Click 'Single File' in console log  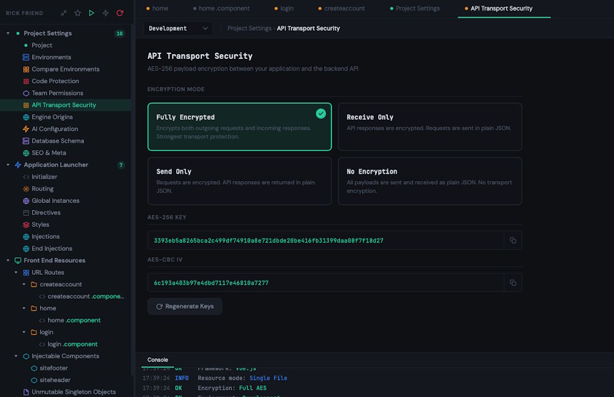[268, 378]
